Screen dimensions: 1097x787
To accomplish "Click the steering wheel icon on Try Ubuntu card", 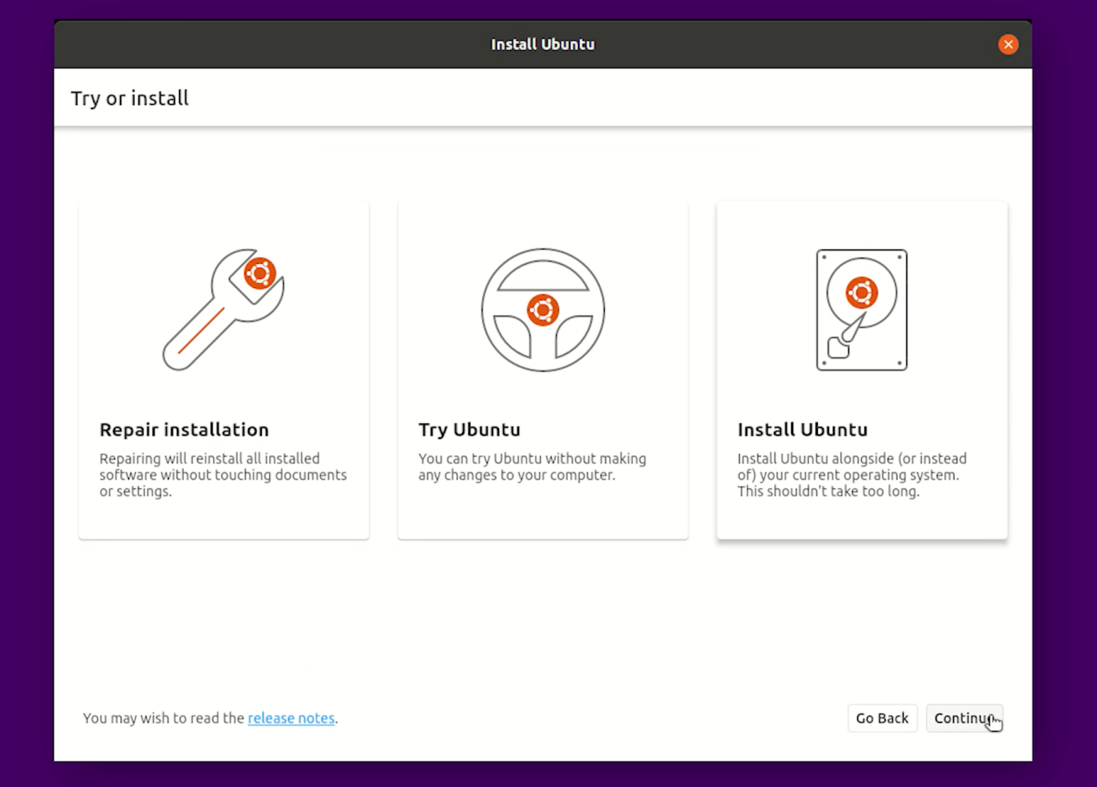I will [543, 310].
